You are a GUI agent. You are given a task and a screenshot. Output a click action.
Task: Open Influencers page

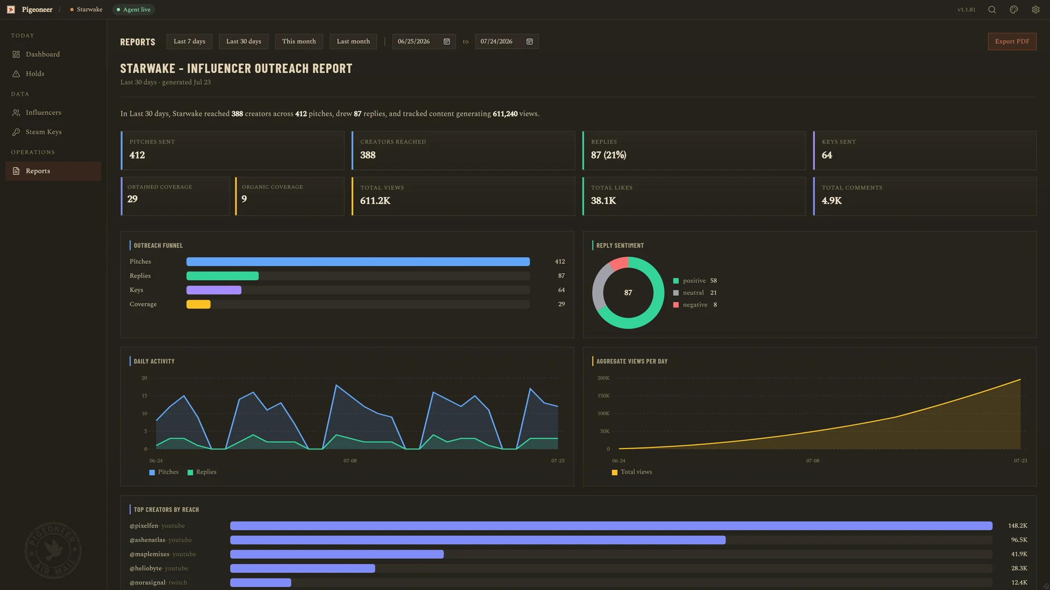[53, 113]
